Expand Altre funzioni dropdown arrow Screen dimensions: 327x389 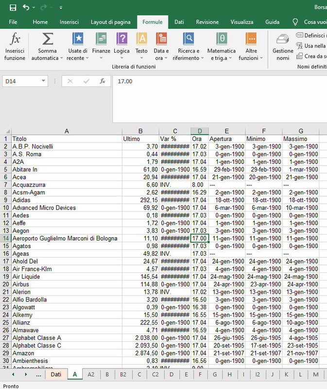261,58
